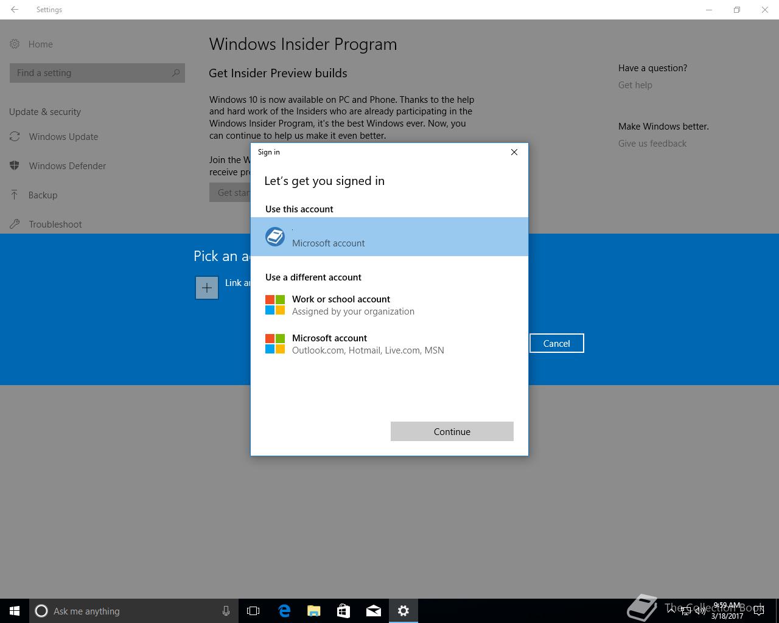This screenshot has width=779, height=623.
Task: Show hidden system tray icons
Action: click(671, 610)
